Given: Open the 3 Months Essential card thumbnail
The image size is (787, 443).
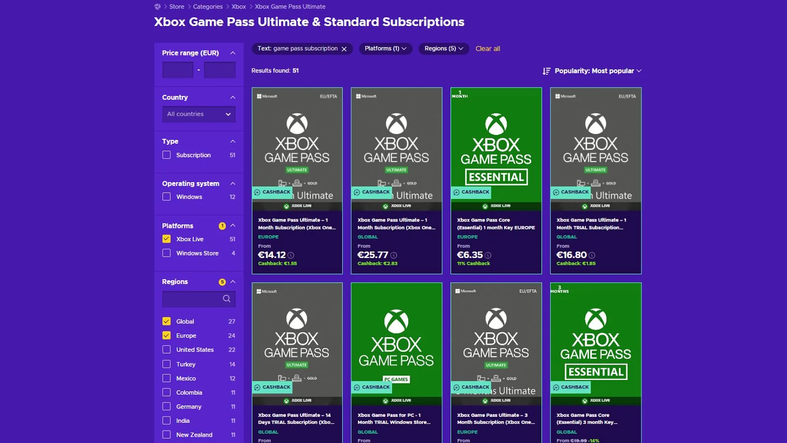Looking at the screenshot, I should [x=596, y=344].
